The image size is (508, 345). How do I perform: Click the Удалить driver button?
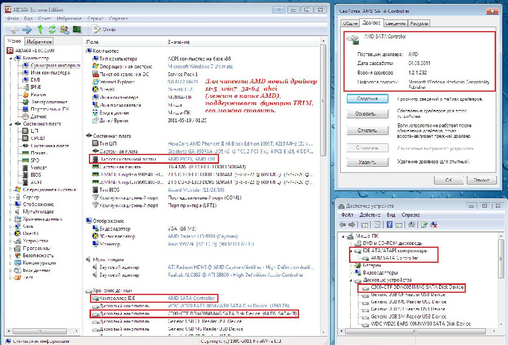click(x=367, y=162)
